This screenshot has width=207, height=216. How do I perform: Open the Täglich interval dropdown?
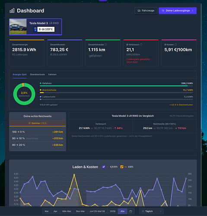(x=151, y=211)
